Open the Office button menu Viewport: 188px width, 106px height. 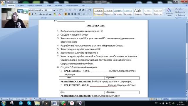click(3, 3)
